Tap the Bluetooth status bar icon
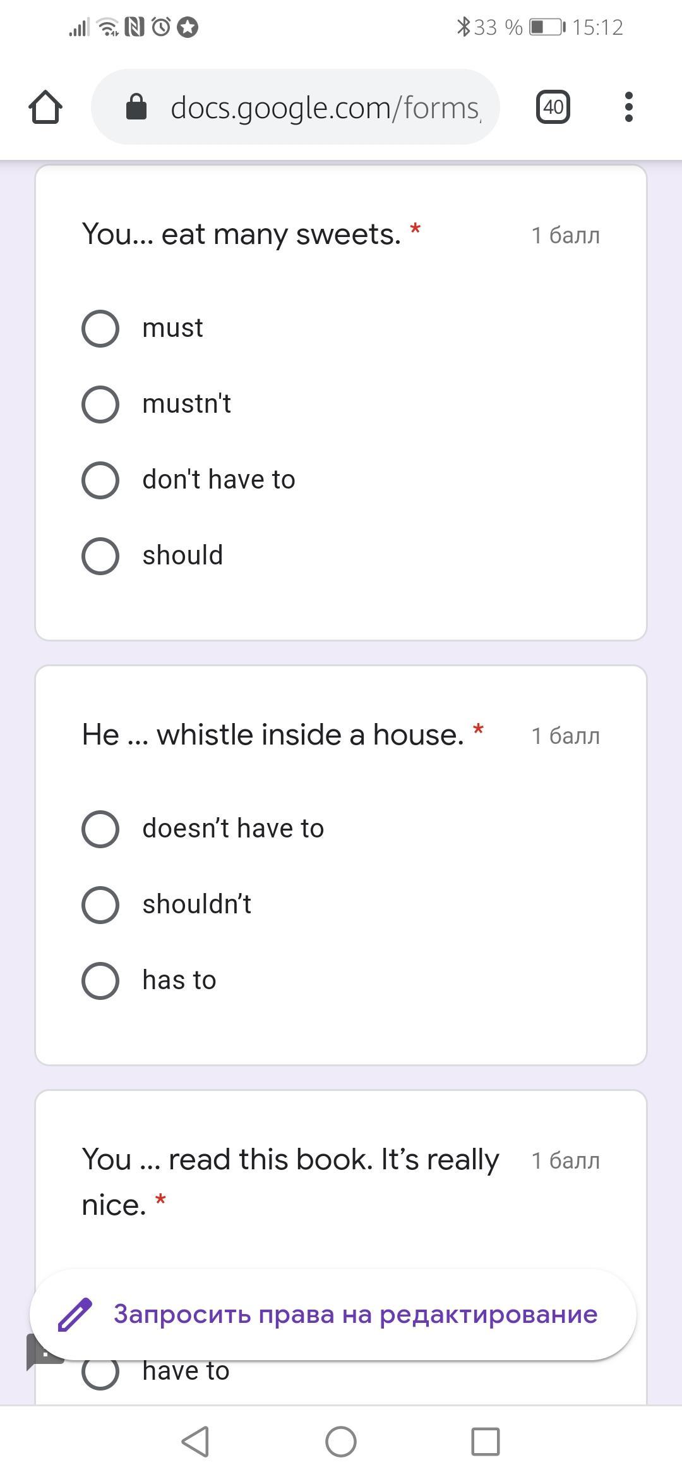 pos(464,27)
